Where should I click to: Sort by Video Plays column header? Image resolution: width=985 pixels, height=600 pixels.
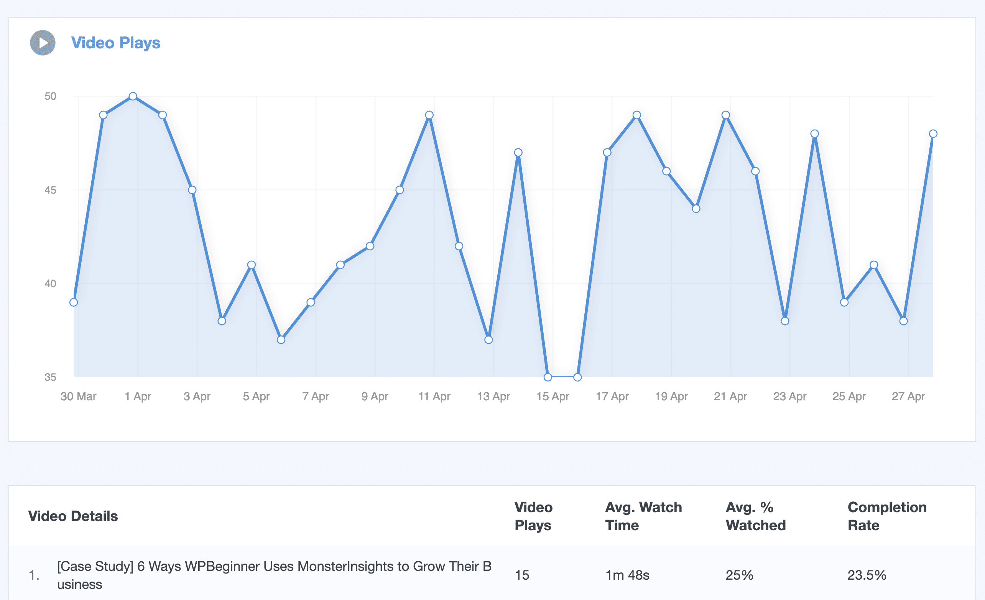pyautogui.click(x=533, y=516)
